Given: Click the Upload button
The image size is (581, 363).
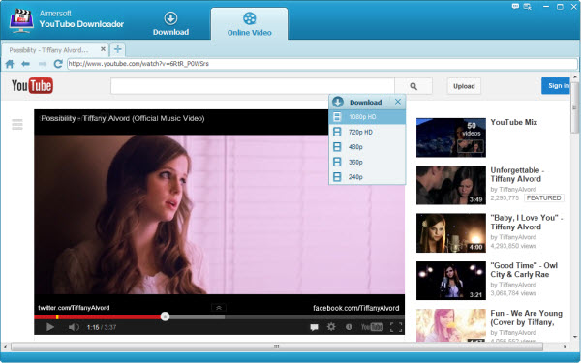Looking at the screenshot, I should tap(464, 86).
